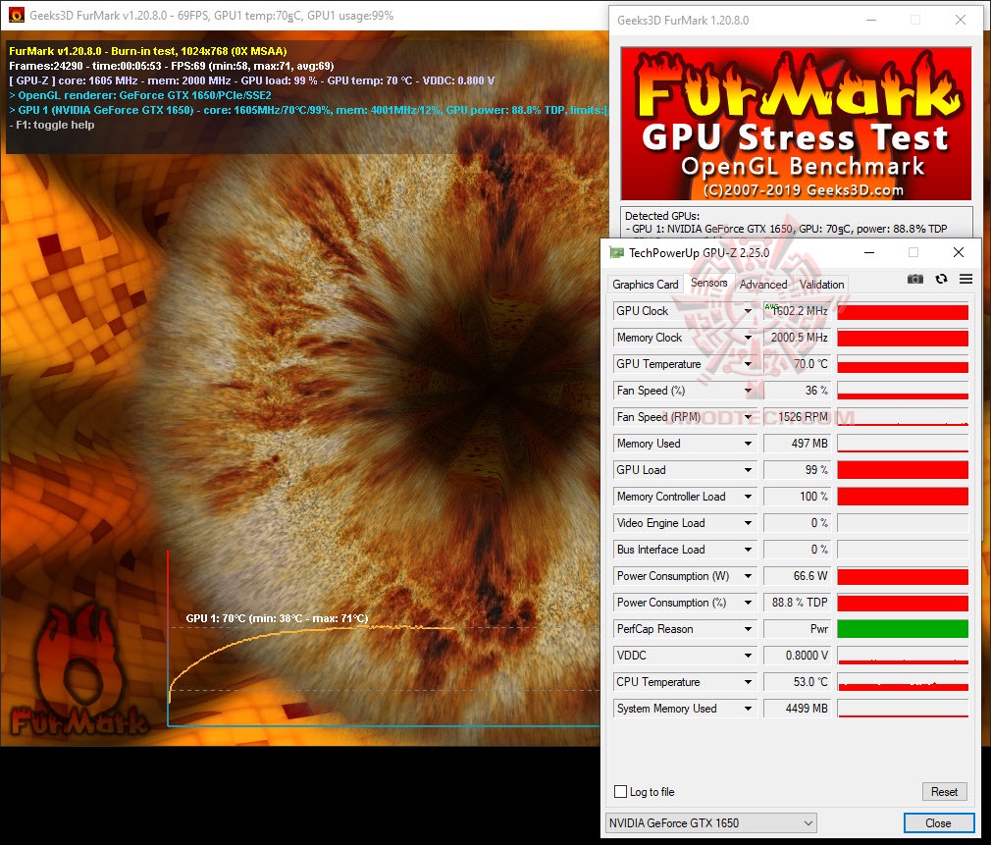Open the CPU Temperature sensor dropdown

pyautogui.click(x=748, y=682)
